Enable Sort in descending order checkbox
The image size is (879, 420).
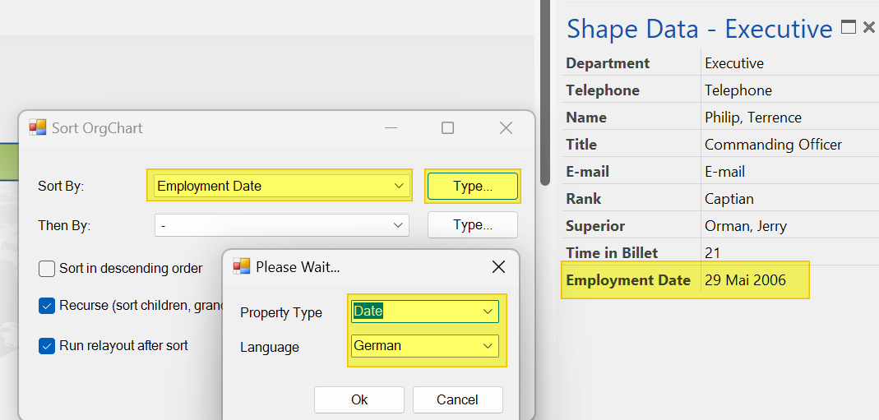tap(47, 269)
